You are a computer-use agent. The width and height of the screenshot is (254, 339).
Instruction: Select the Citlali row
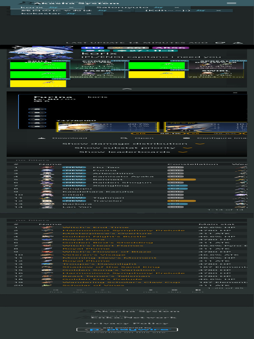click(127, 195)
